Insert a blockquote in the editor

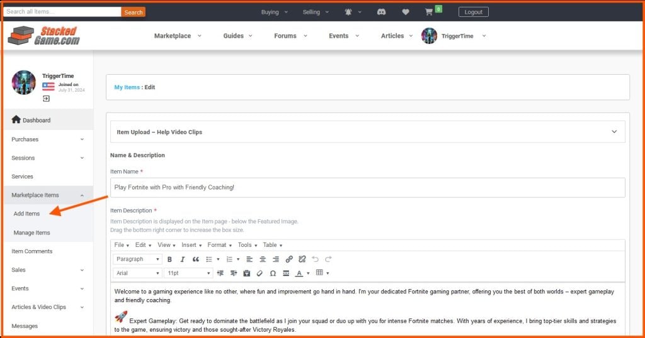click(196, 259)
